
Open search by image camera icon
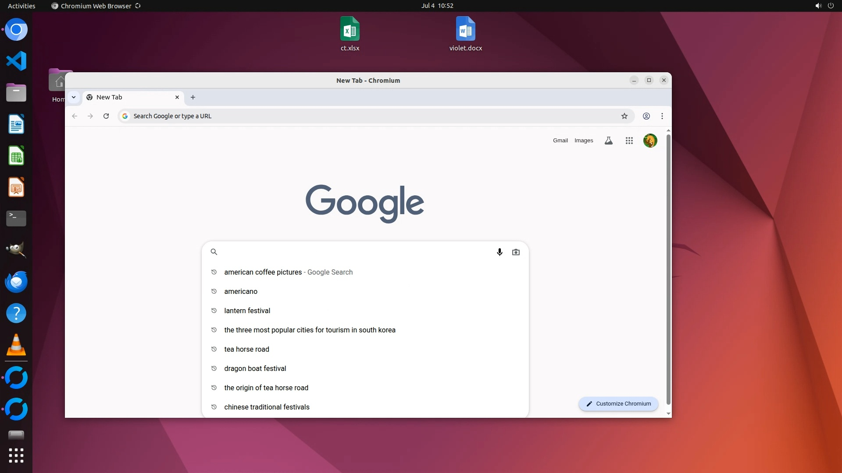516,252
